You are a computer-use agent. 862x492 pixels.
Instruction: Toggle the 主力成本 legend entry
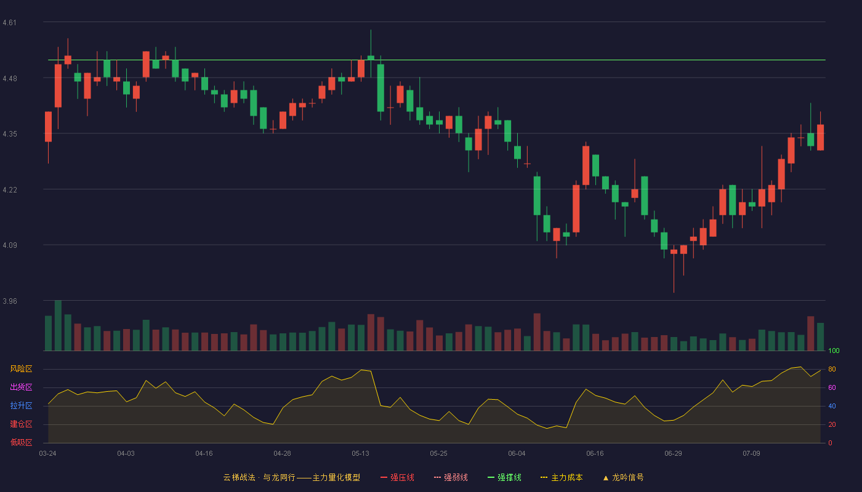click(x=562, y=477)
